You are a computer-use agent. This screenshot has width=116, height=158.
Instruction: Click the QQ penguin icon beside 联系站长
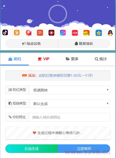76,44
